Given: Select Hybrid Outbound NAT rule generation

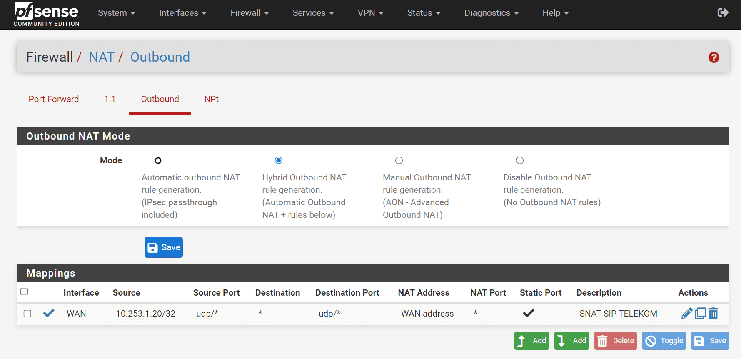Looking at the screenshot, I should (279, 160).
